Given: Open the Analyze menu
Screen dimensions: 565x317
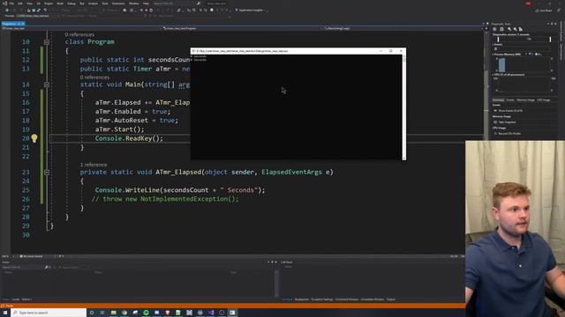Looking at the screenshot, I should [93, 4].
